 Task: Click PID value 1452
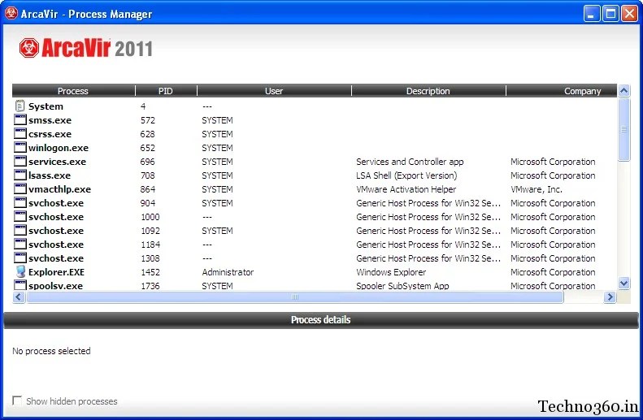150,272
